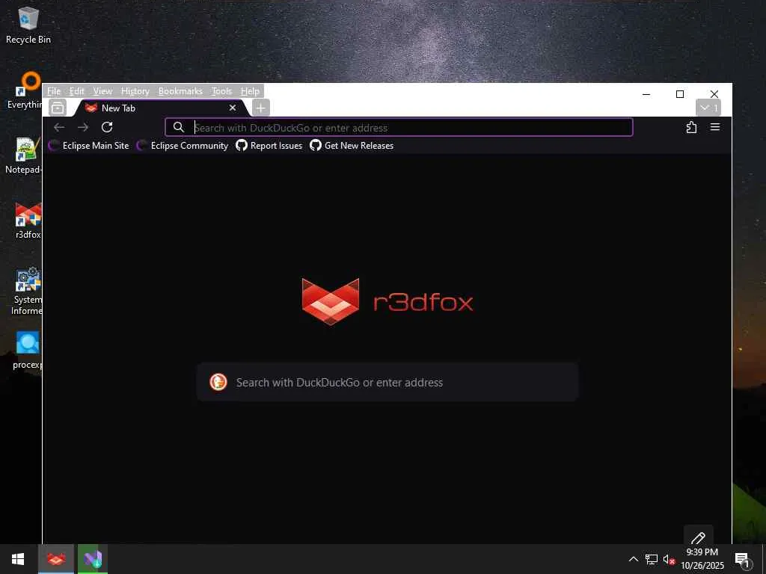766x574 pixels.
Task: Open Eclipse Main Site bookmark
Action: pyautogui.click(x=89, y=146)
